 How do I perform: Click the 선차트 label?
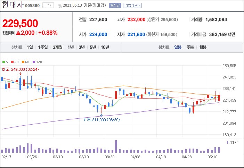coord(17,47)
